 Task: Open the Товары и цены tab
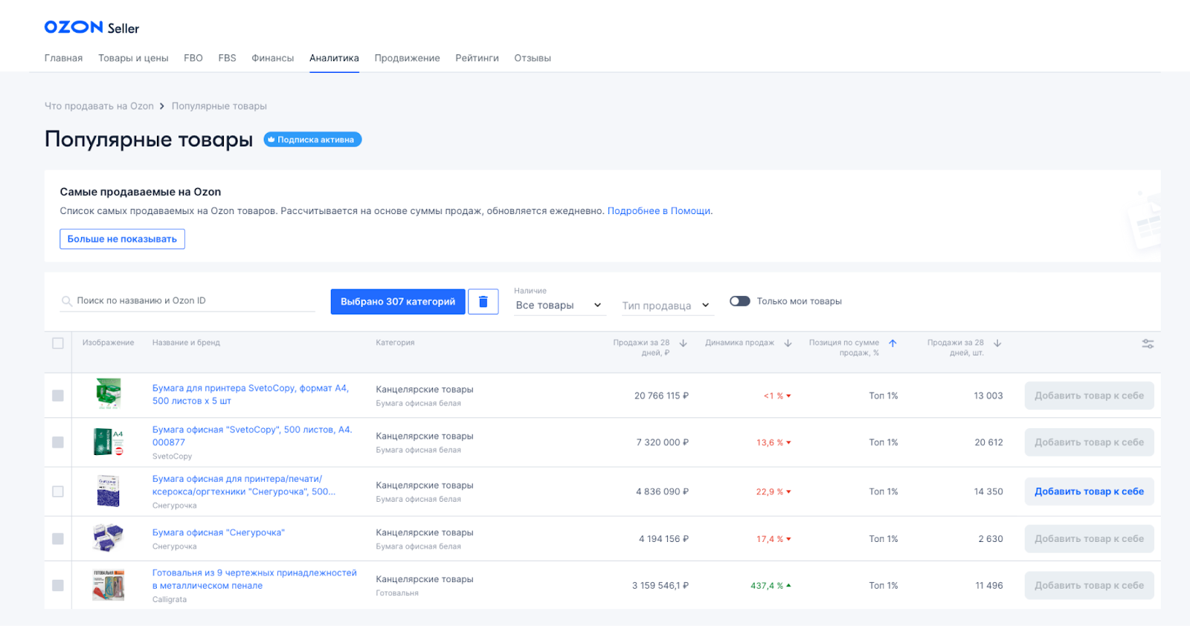click(133, 58)
